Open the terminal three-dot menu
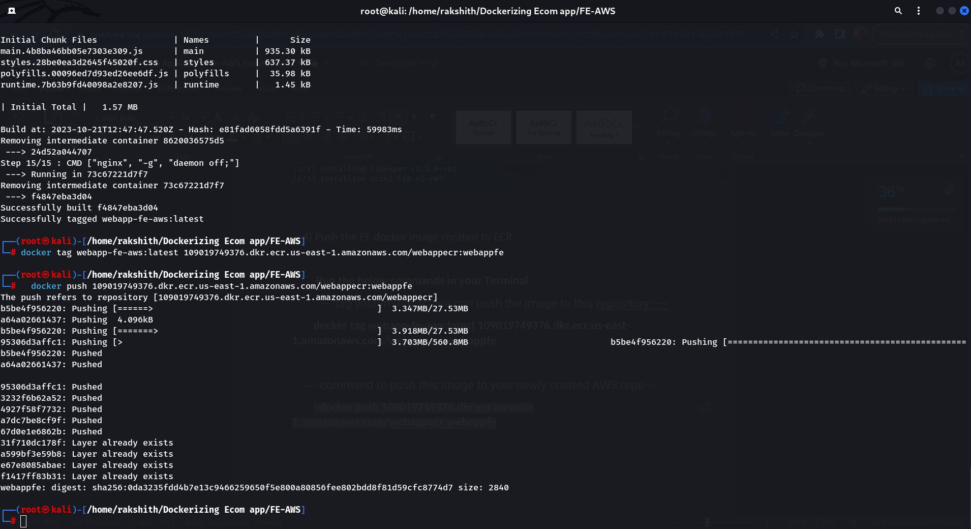Image resolution: width=971 pixels, height=529 pixels. click(918, 11)
